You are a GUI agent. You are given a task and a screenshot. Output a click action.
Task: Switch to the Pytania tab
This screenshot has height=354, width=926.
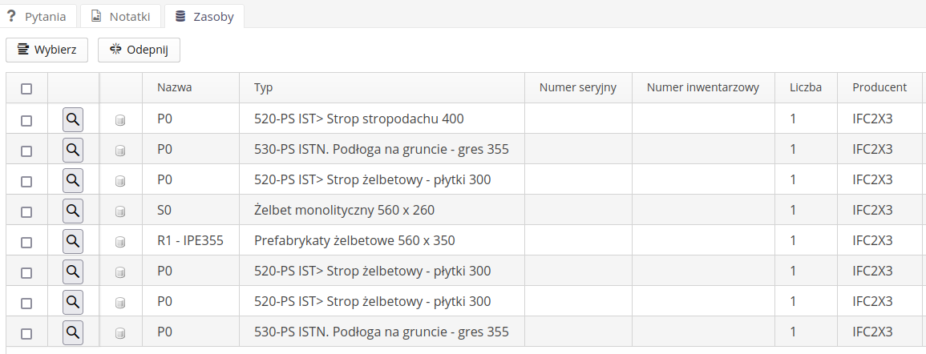[x=38, y=16]
